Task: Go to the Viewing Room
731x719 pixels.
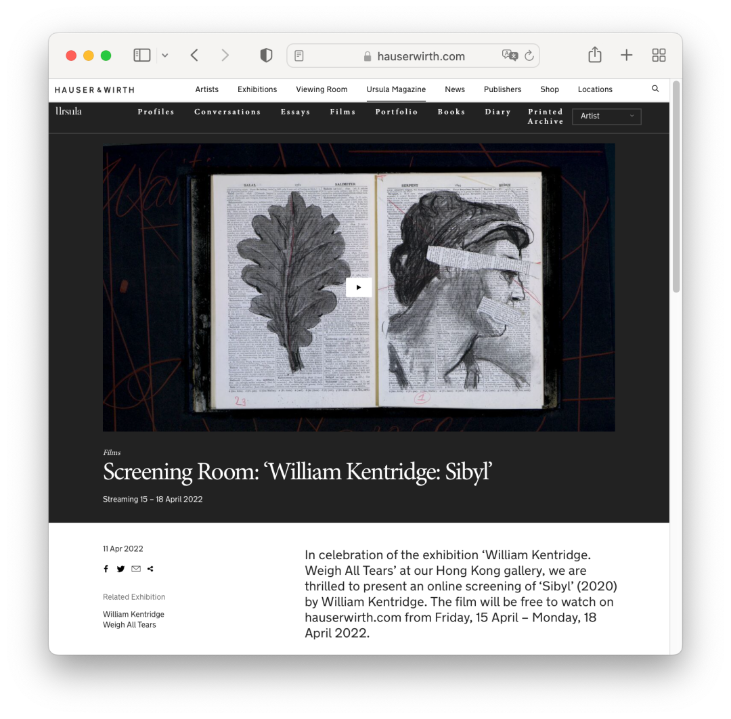Action: coord(322,89)
